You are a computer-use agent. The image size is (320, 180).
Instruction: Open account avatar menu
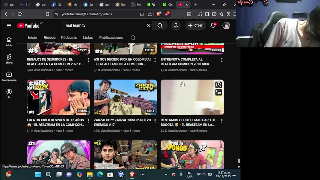click(x=226, y=25)
